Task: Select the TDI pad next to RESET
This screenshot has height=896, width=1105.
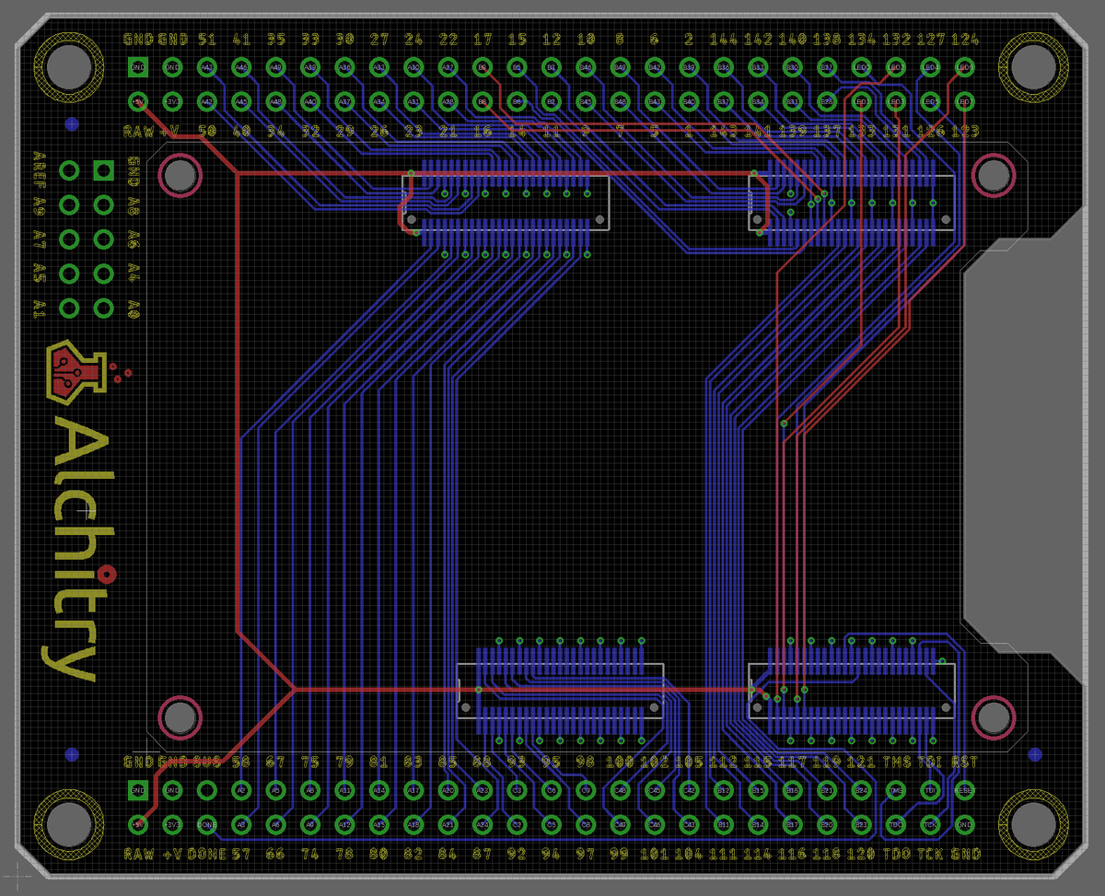Action: coord(930,791)
